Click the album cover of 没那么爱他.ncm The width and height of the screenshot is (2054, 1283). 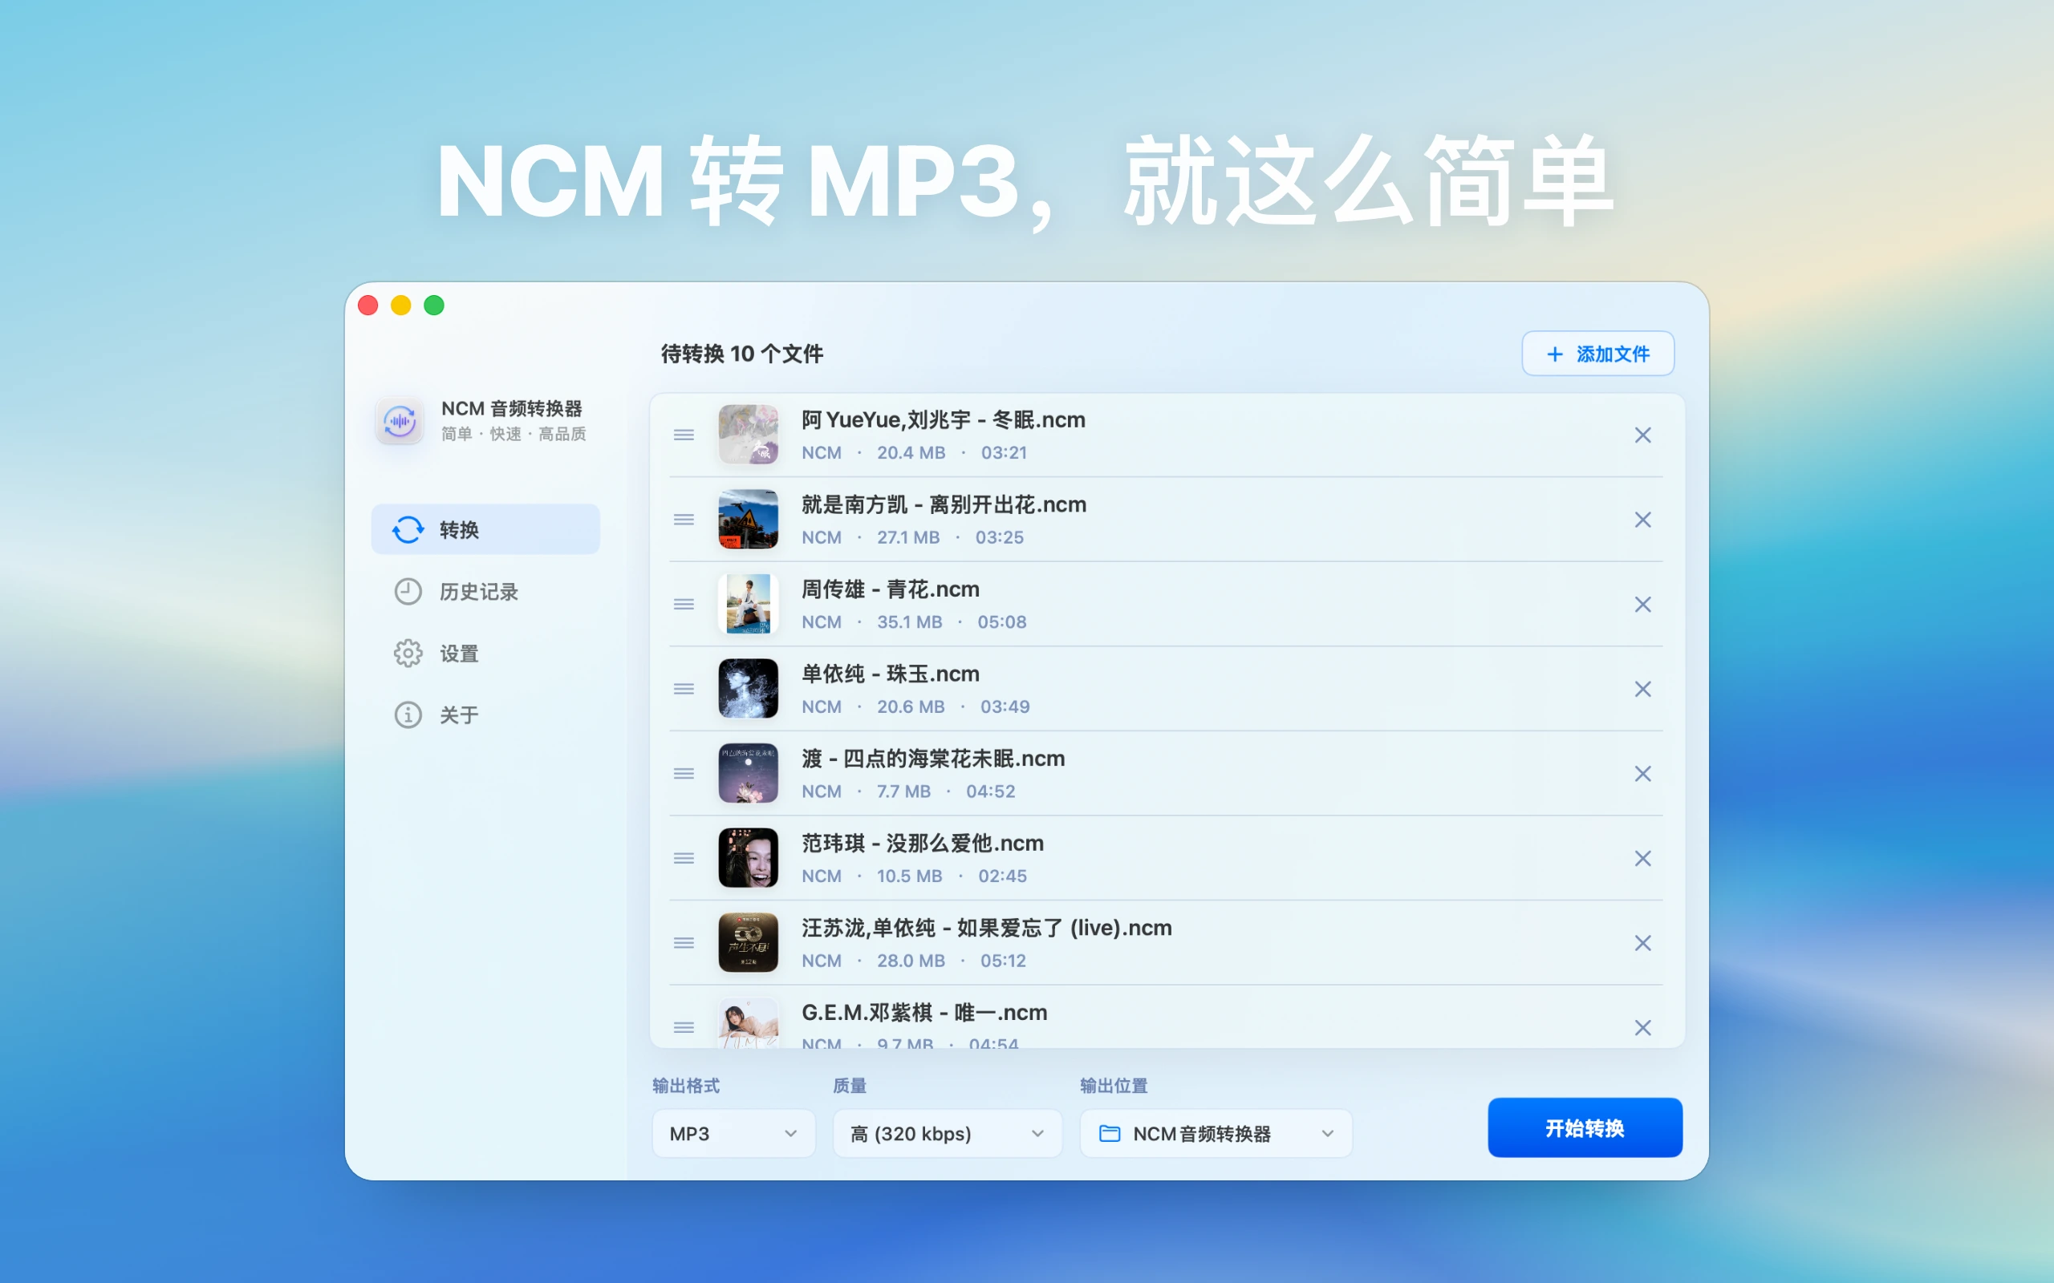pos(748,858)
